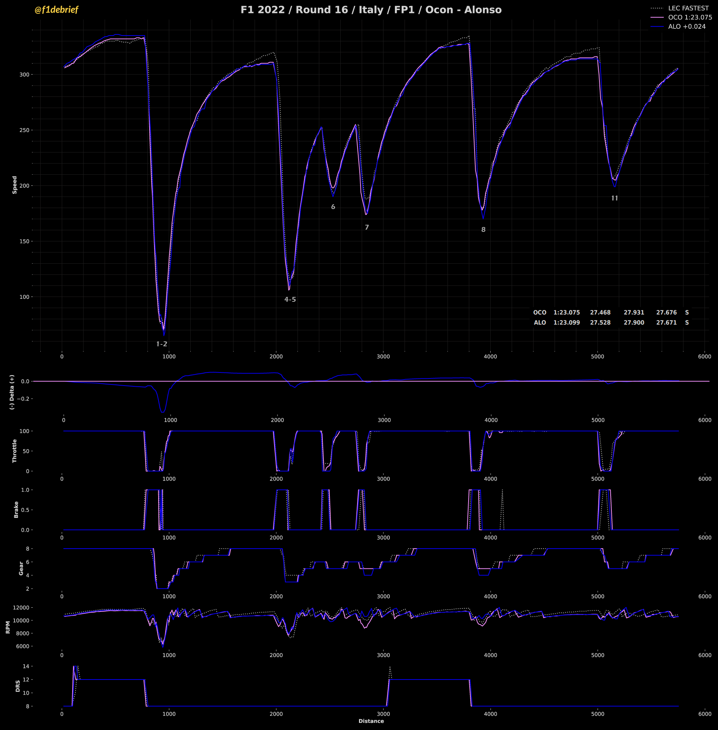
Task: Select the LEC FASTEST legend entry
Action: (688, 8)
